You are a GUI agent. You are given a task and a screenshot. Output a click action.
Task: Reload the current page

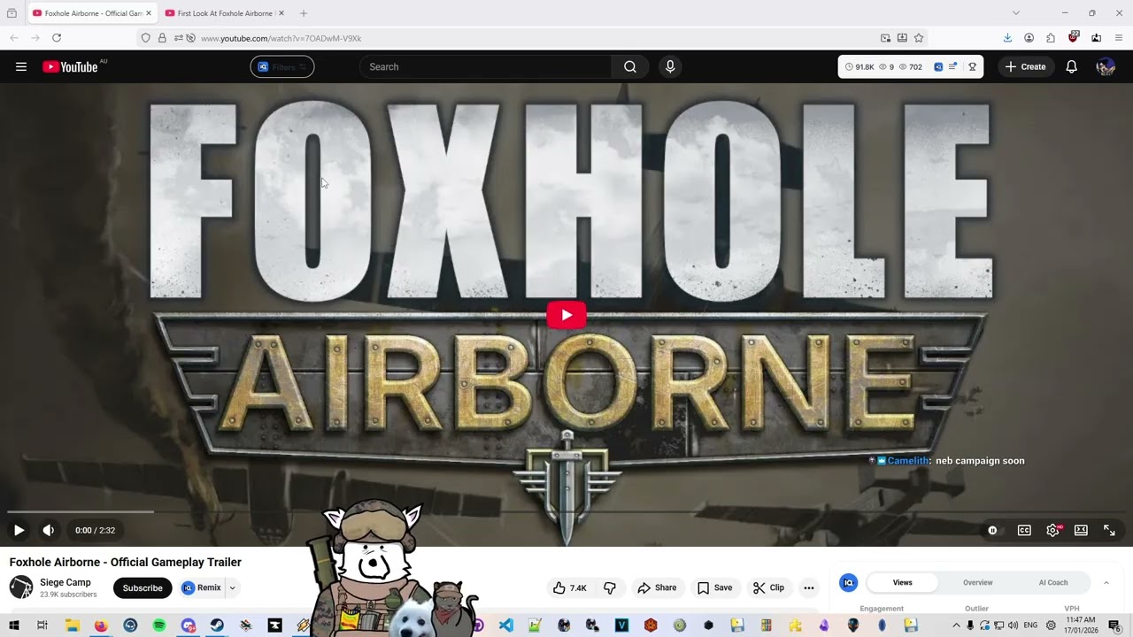pos(57,38)
